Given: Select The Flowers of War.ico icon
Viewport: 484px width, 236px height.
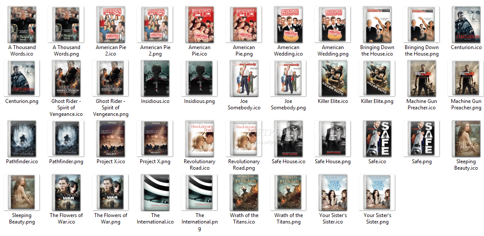Looking at the screenshot, I should click(x=66, y=192).
